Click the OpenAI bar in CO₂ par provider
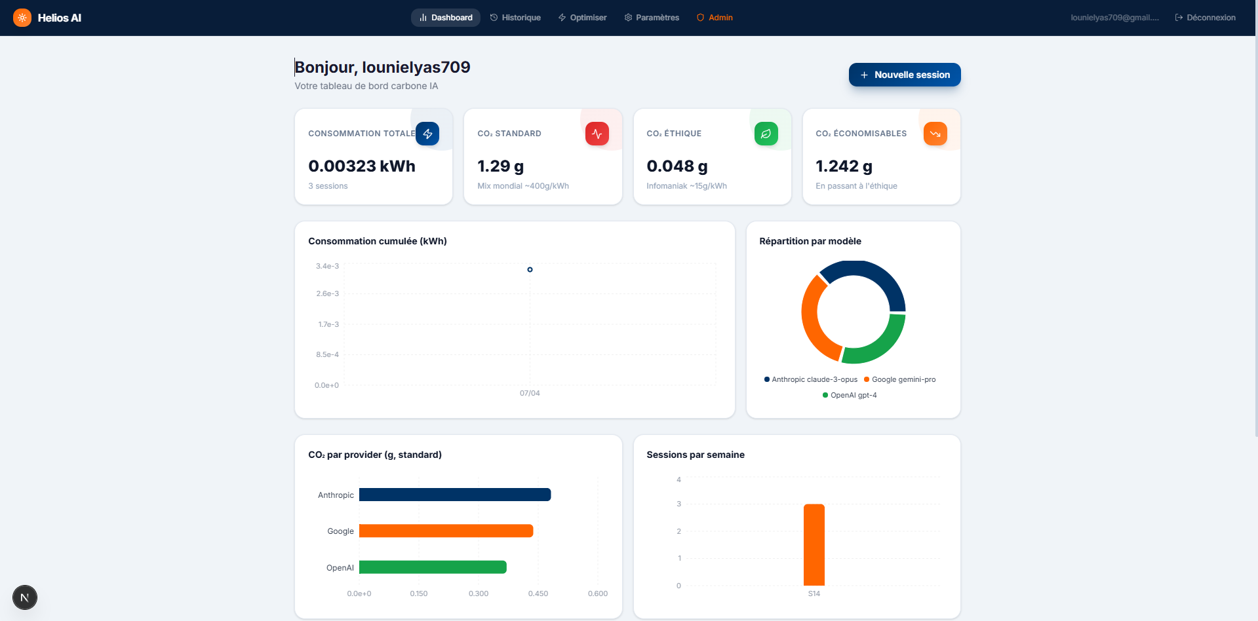The width and height of the screenshot is (1258, 621). click(433, 567)
